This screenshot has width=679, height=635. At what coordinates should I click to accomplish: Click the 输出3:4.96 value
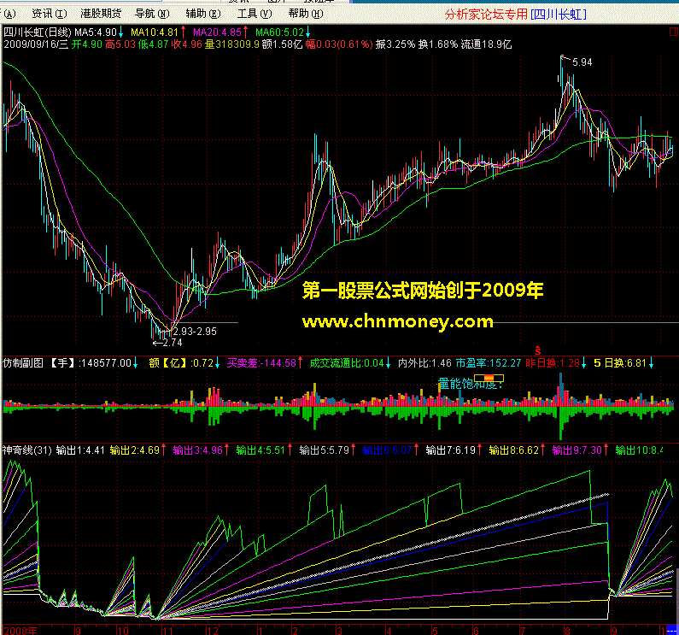coord(198,450)
